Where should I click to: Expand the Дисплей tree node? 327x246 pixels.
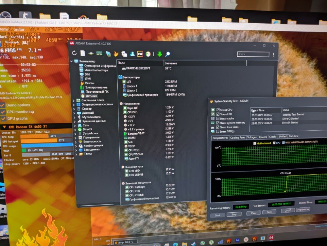pos(74,113)
